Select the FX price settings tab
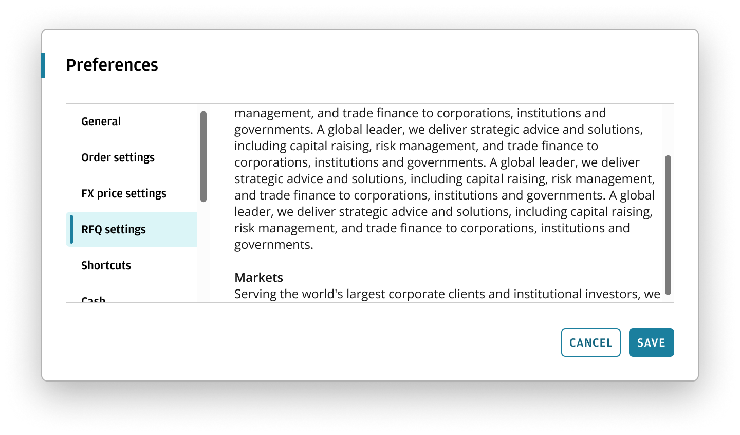This screenshot has width=740, height=435. click(x=124, y=194)
